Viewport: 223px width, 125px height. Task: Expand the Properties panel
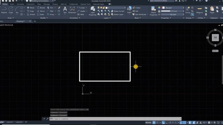click(166, 18)
